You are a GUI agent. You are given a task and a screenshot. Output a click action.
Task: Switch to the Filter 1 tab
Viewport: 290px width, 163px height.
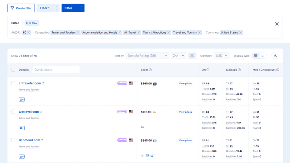(45, 8)
